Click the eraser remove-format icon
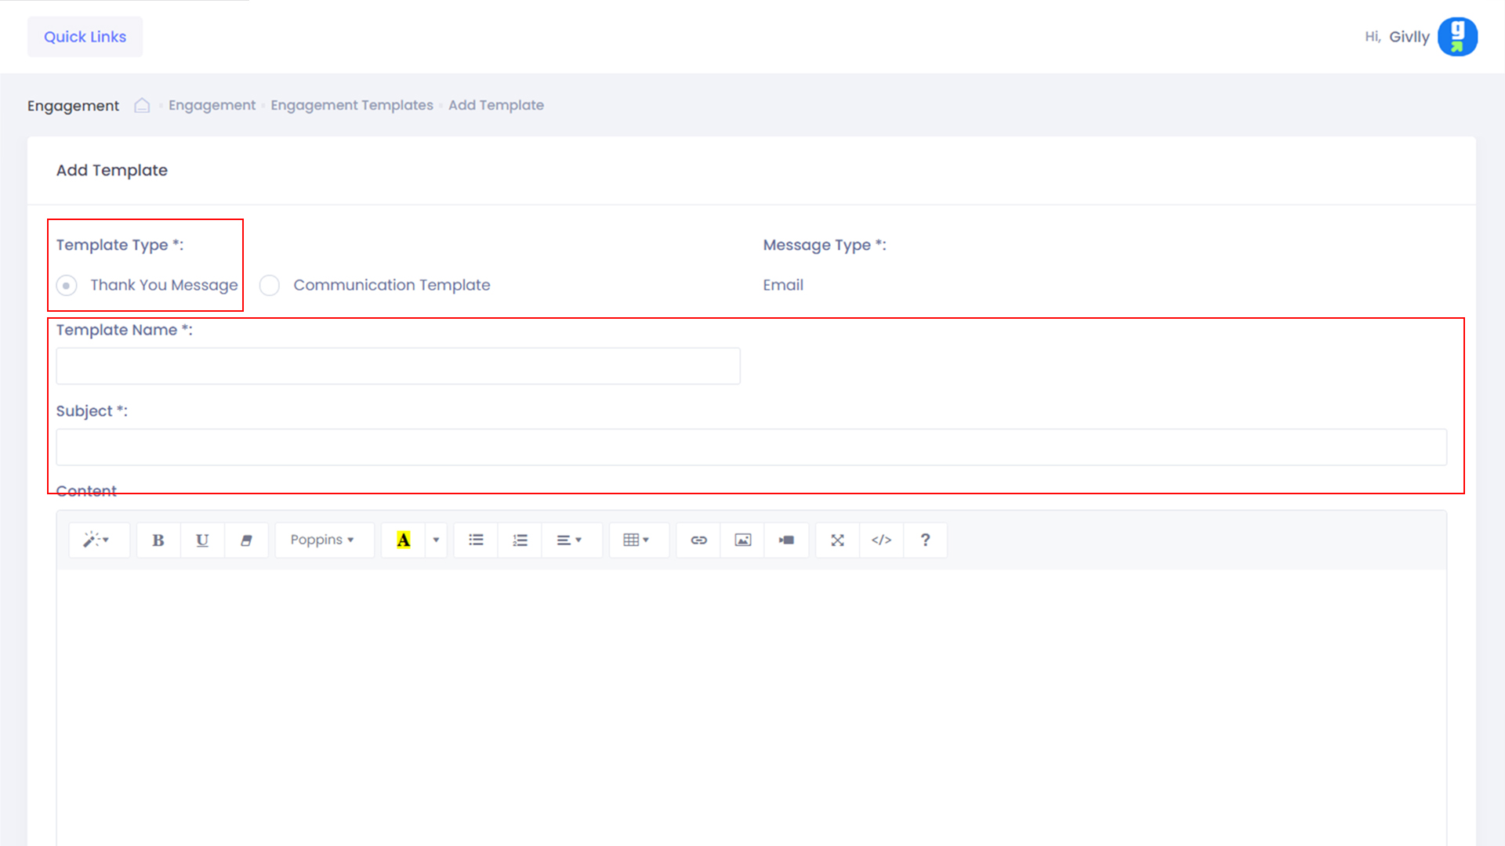This screenshot has width=1505, height=846. 246,540
